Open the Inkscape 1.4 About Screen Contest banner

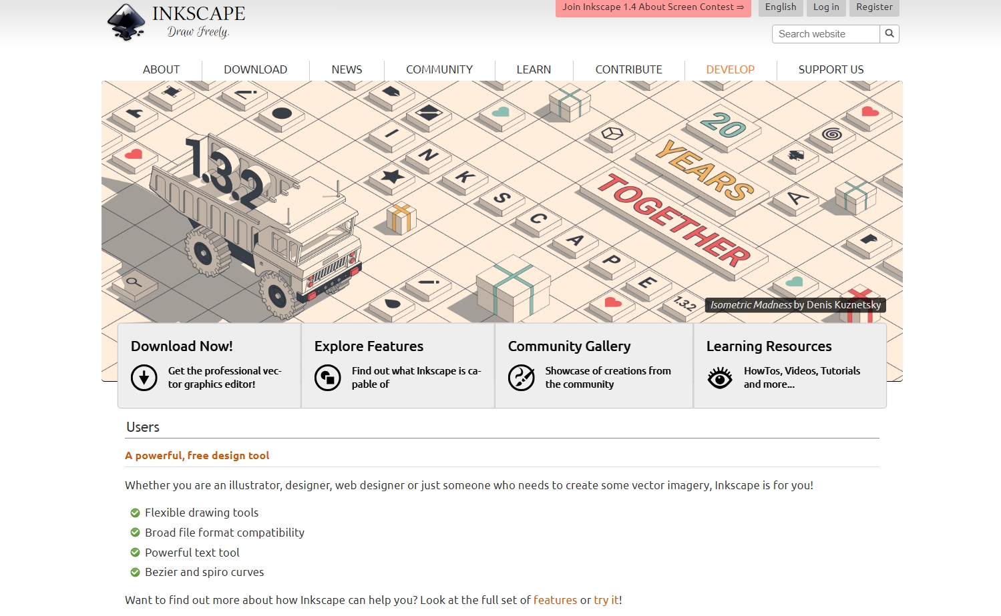tap(652, 7)
